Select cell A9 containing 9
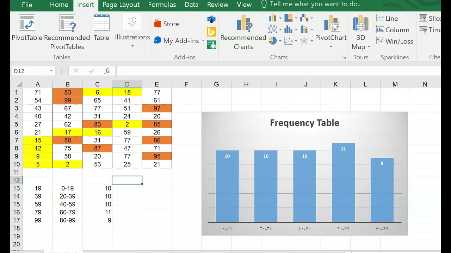Screen dimensions: 451x253 (38, 156)
